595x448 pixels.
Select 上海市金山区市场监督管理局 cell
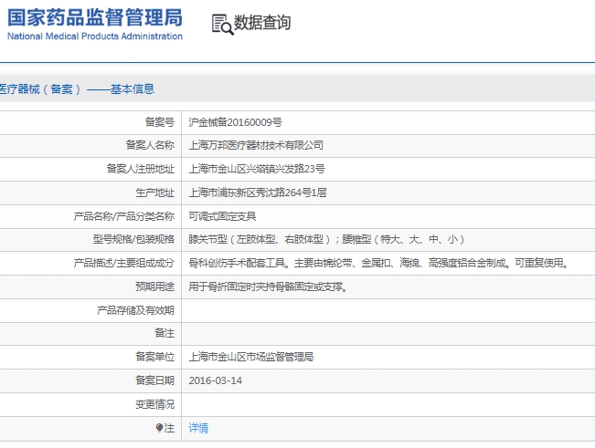click(250, 357)
